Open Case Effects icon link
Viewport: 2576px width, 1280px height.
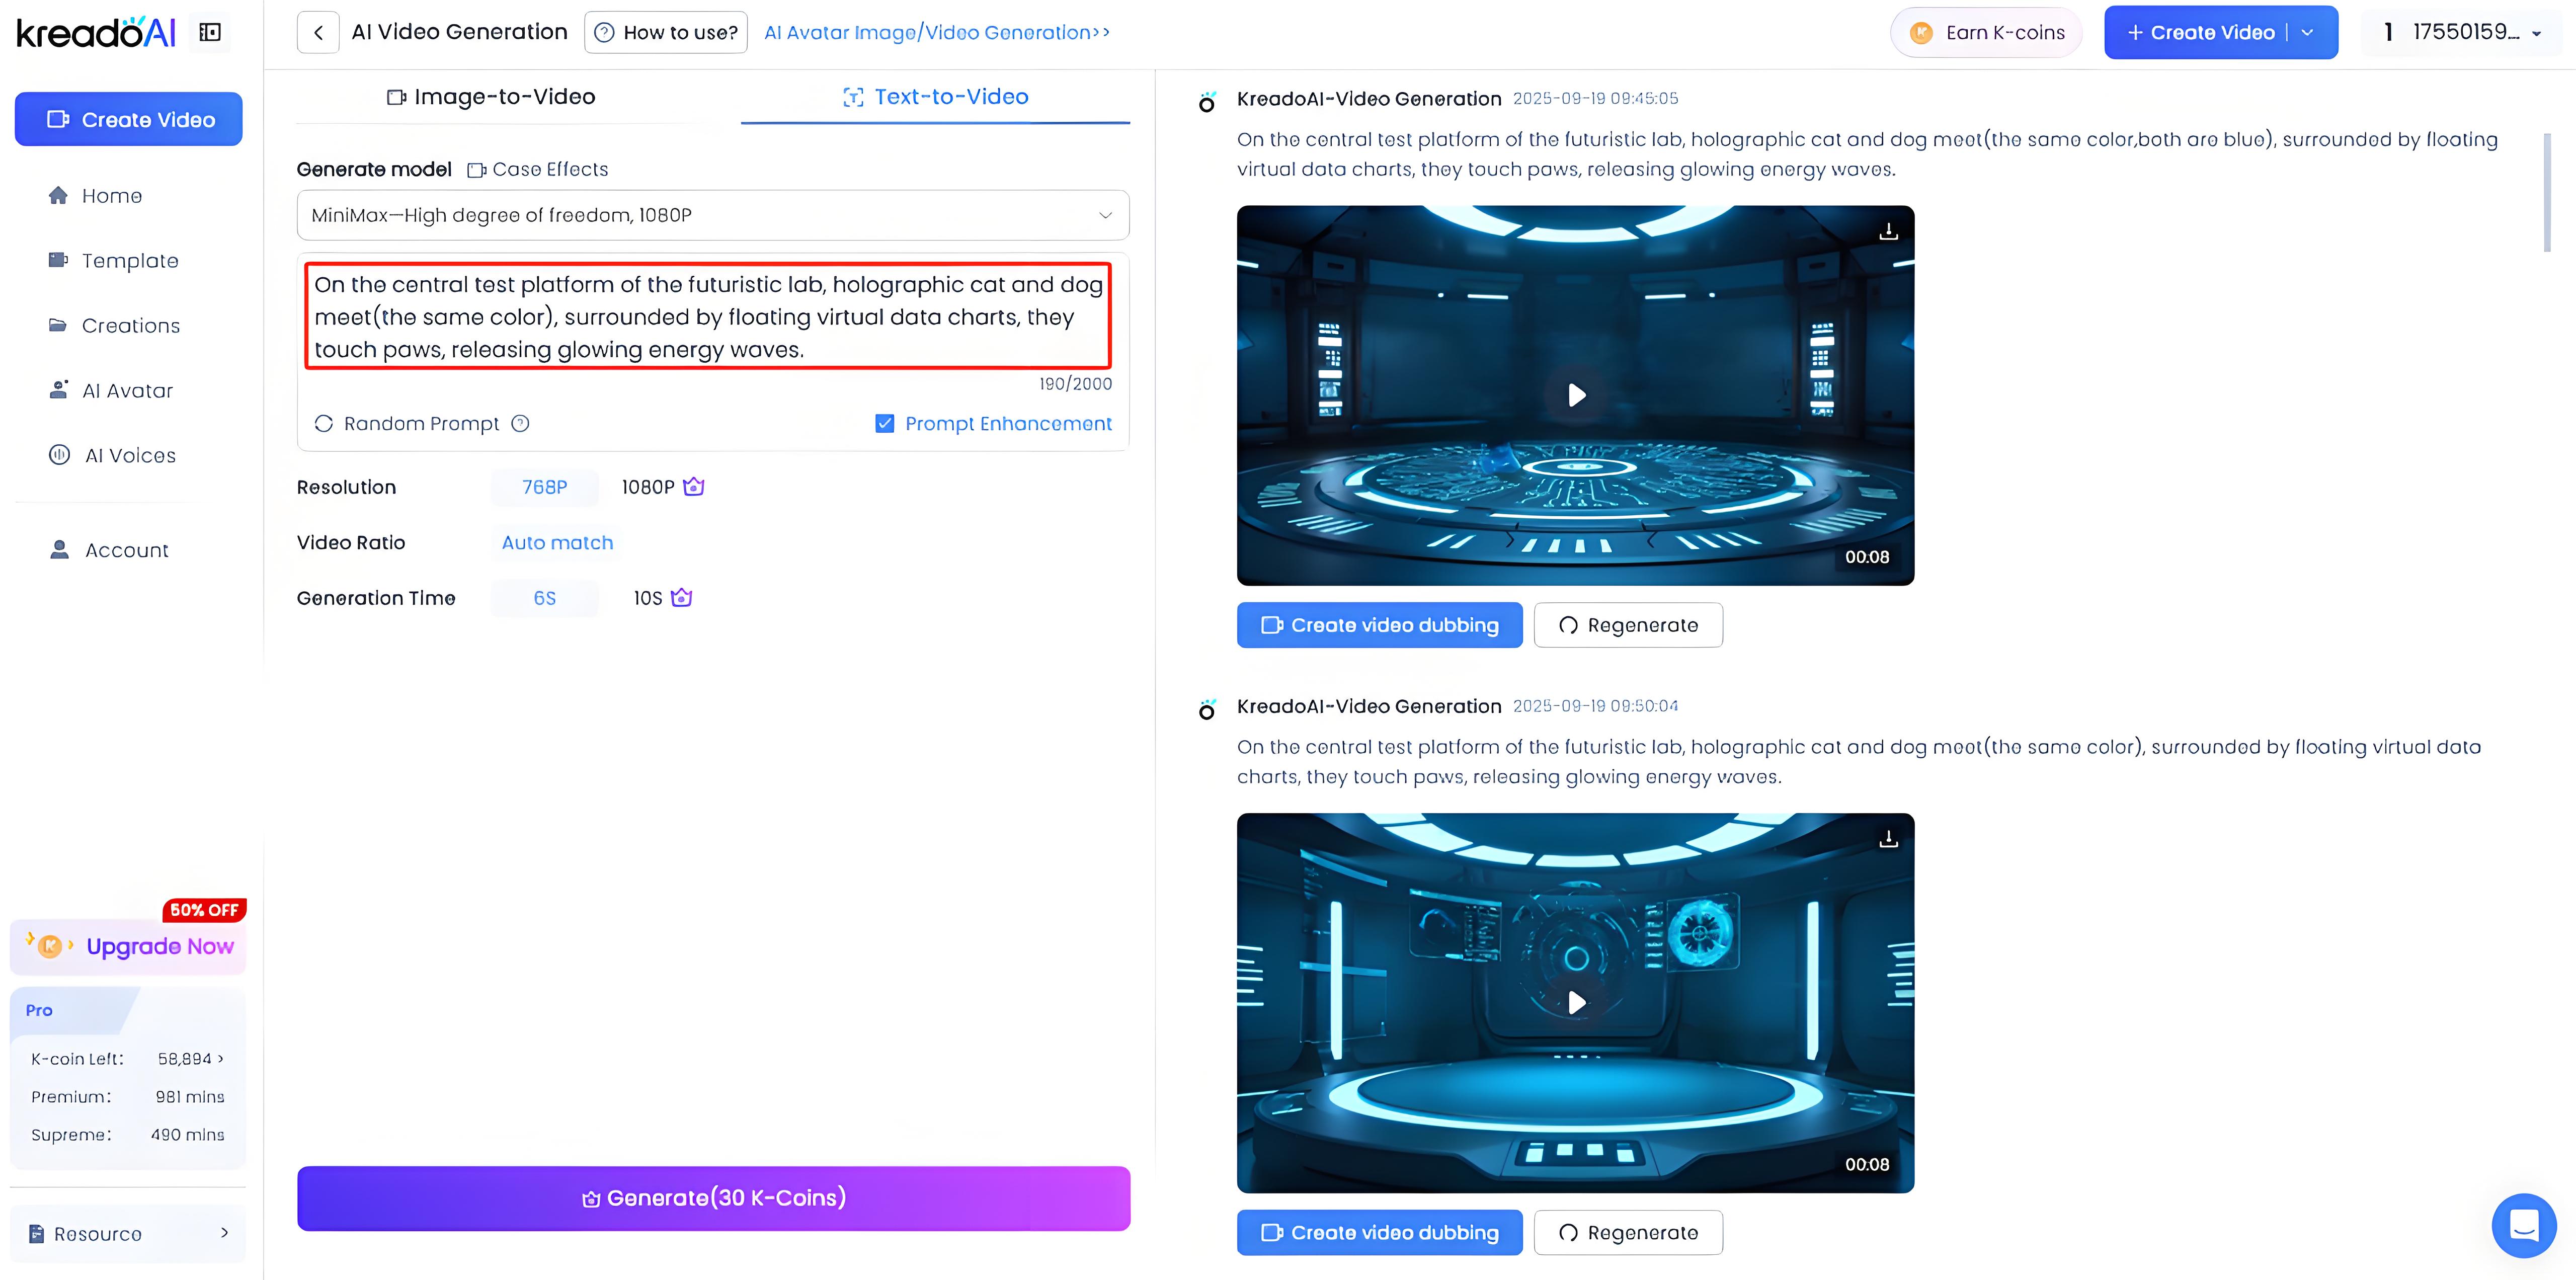click(539, 170)
